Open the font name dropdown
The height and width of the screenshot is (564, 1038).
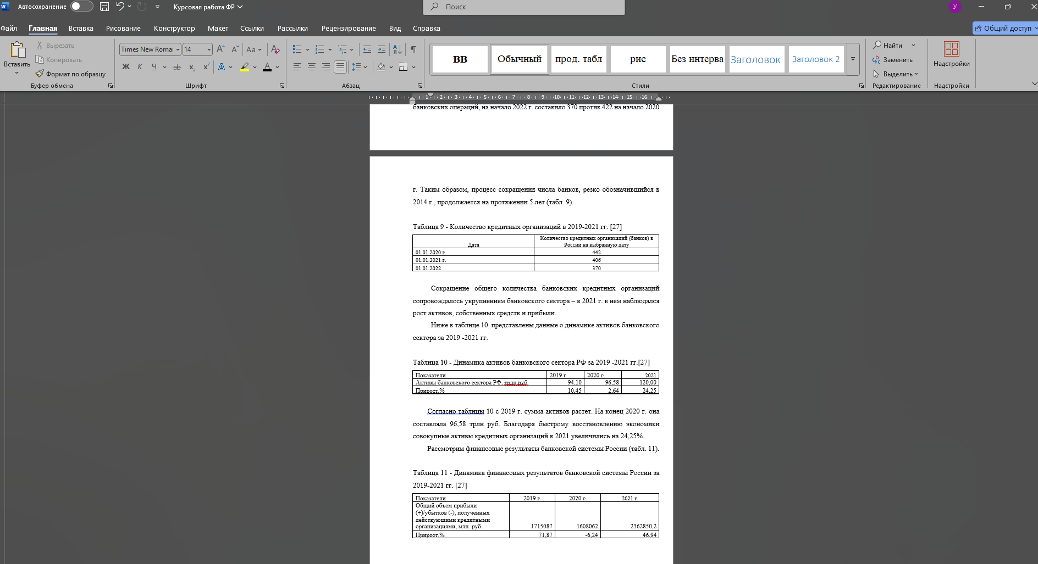pos(178,49)
